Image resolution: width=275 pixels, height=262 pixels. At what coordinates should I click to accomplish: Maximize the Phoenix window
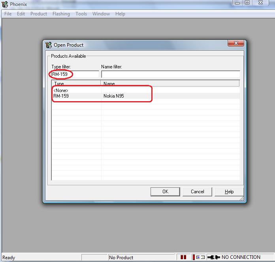247,3
